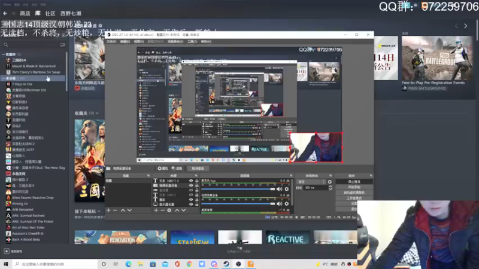Viewport: 479px width, 269px height.
Task: Click the Steam library search magnifier icon
Action: pos(6,45)
